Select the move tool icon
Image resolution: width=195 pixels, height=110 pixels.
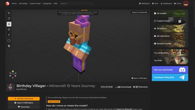[9, 24]
